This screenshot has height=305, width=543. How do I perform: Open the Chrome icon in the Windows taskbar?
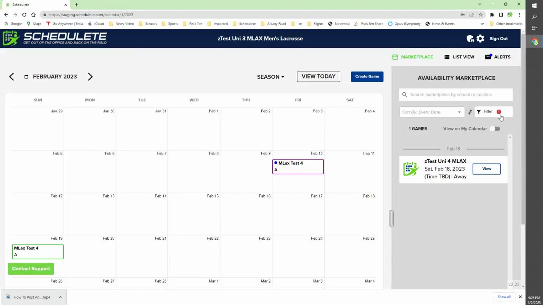coord(535,42)
